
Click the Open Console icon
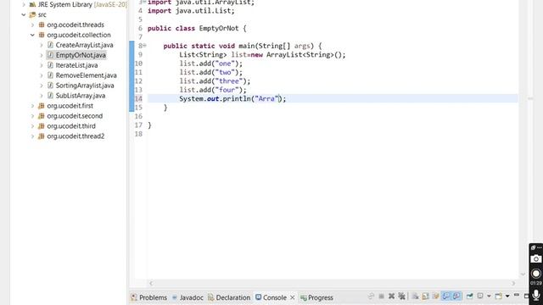tap(499, 297)
